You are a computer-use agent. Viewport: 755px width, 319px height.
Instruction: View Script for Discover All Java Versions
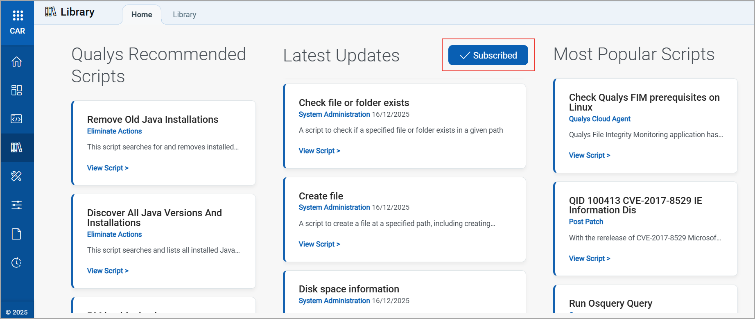click(108, 271)
